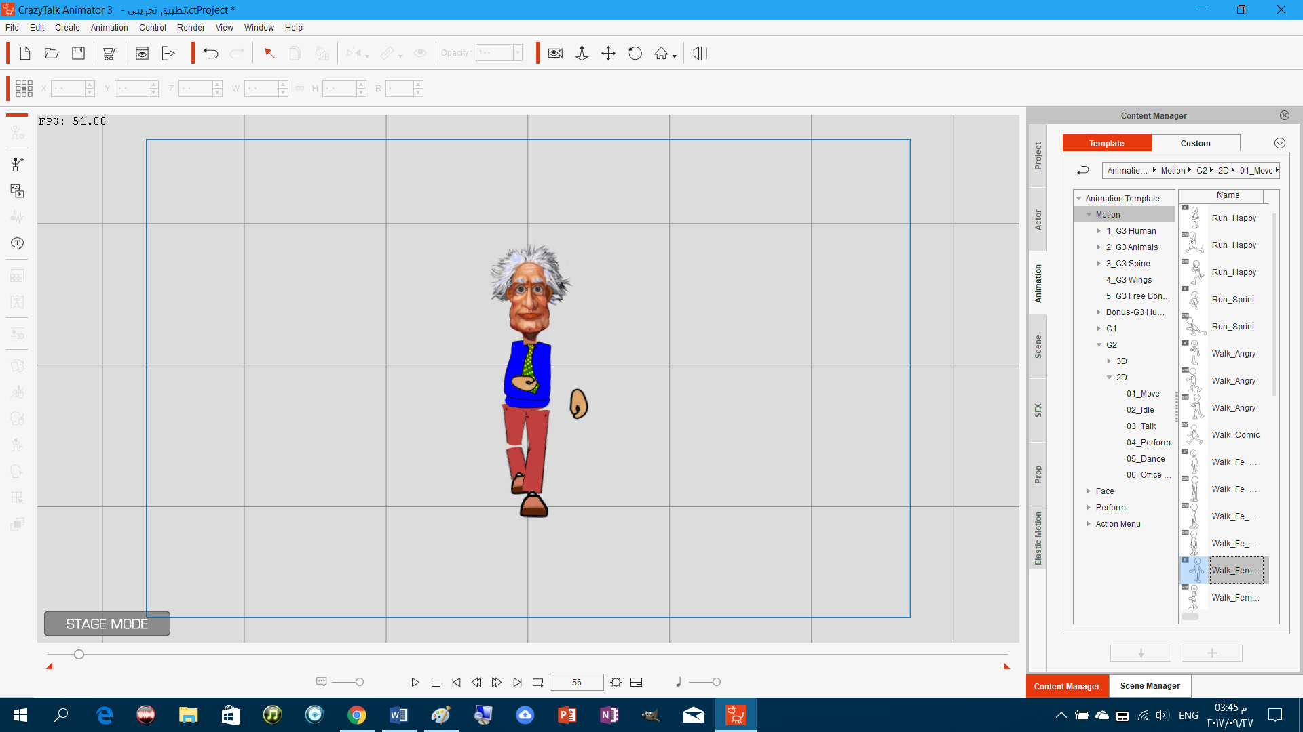Adjust the volume slider near music note
The height and width of the screenshot is (732, 1303).
[716, 683]
